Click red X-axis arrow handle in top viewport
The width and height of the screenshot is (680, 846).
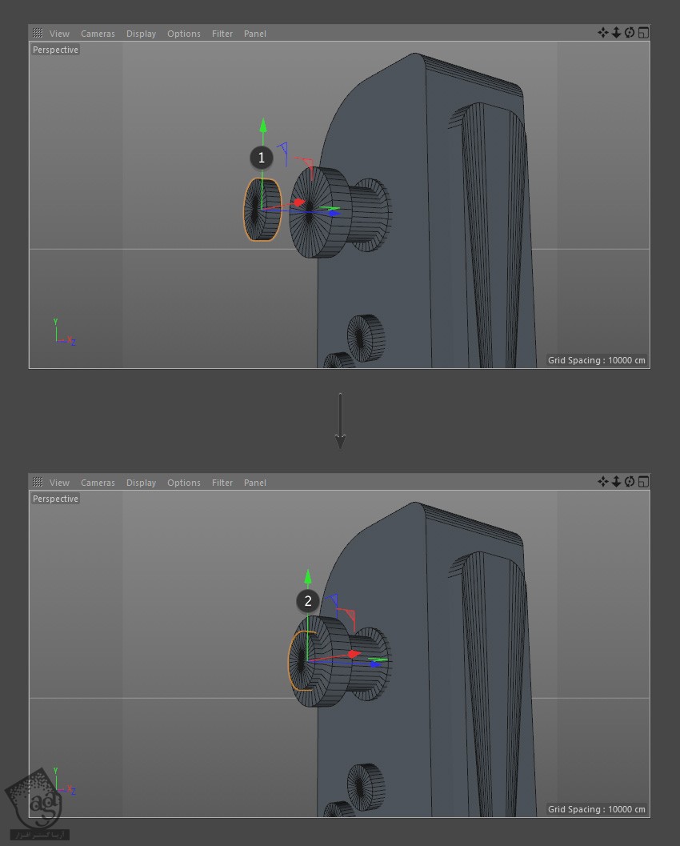(x=298, y=202)
